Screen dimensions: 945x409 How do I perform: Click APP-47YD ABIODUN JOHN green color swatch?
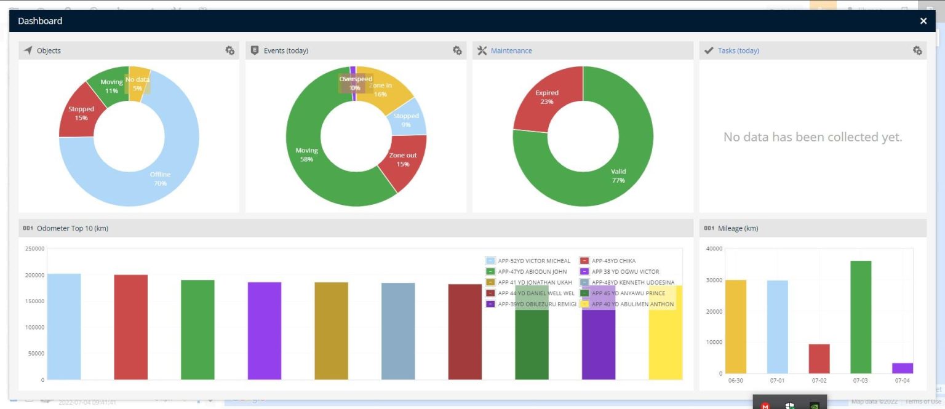(x=490, y=271)
